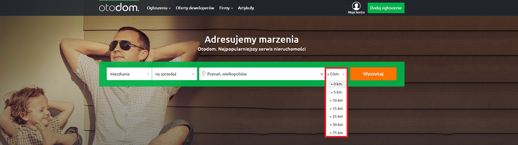Select + 0 km in the list

pyautogui.click(x=336, y=84)
